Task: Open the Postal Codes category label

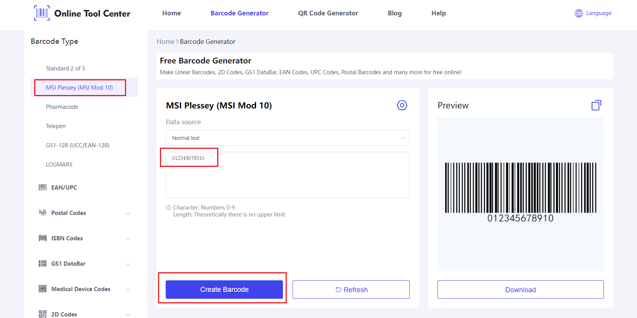Action: coord(69,213)
